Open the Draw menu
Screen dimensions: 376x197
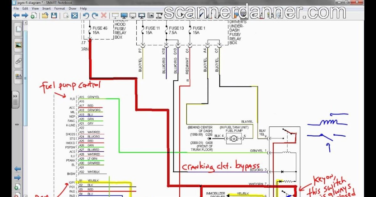tap(72, 8)
